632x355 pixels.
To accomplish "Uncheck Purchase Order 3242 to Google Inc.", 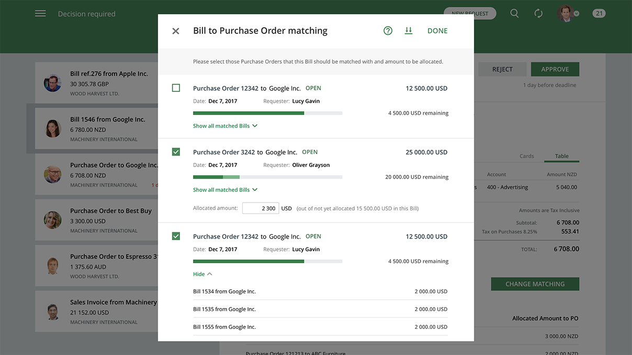I will 176,151.
